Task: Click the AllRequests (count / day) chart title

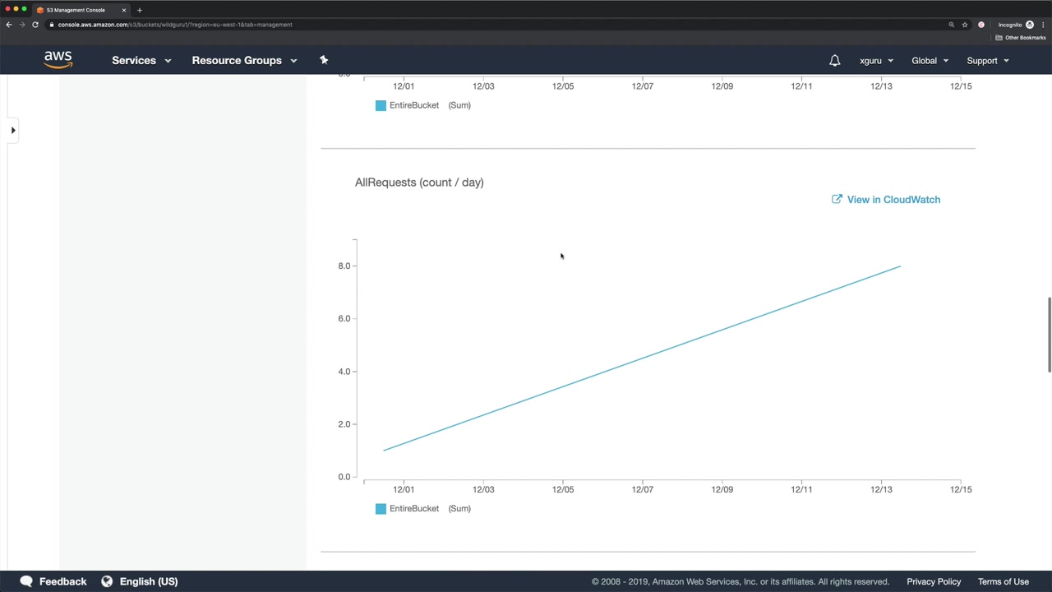Action: point(419,183)
